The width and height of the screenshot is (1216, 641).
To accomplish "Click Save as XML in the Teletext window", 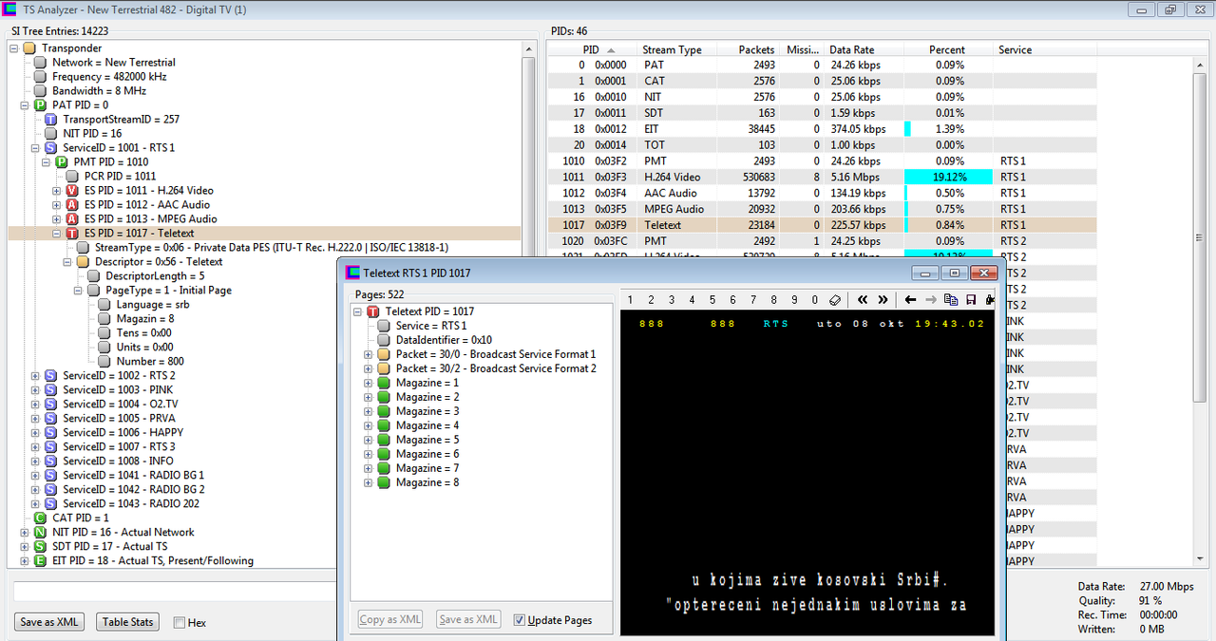I will 469,619.
